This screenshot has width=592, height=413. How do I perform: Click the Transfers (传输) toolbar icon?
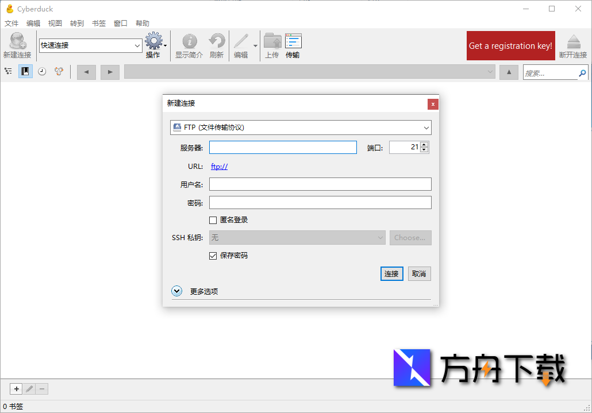293,42
